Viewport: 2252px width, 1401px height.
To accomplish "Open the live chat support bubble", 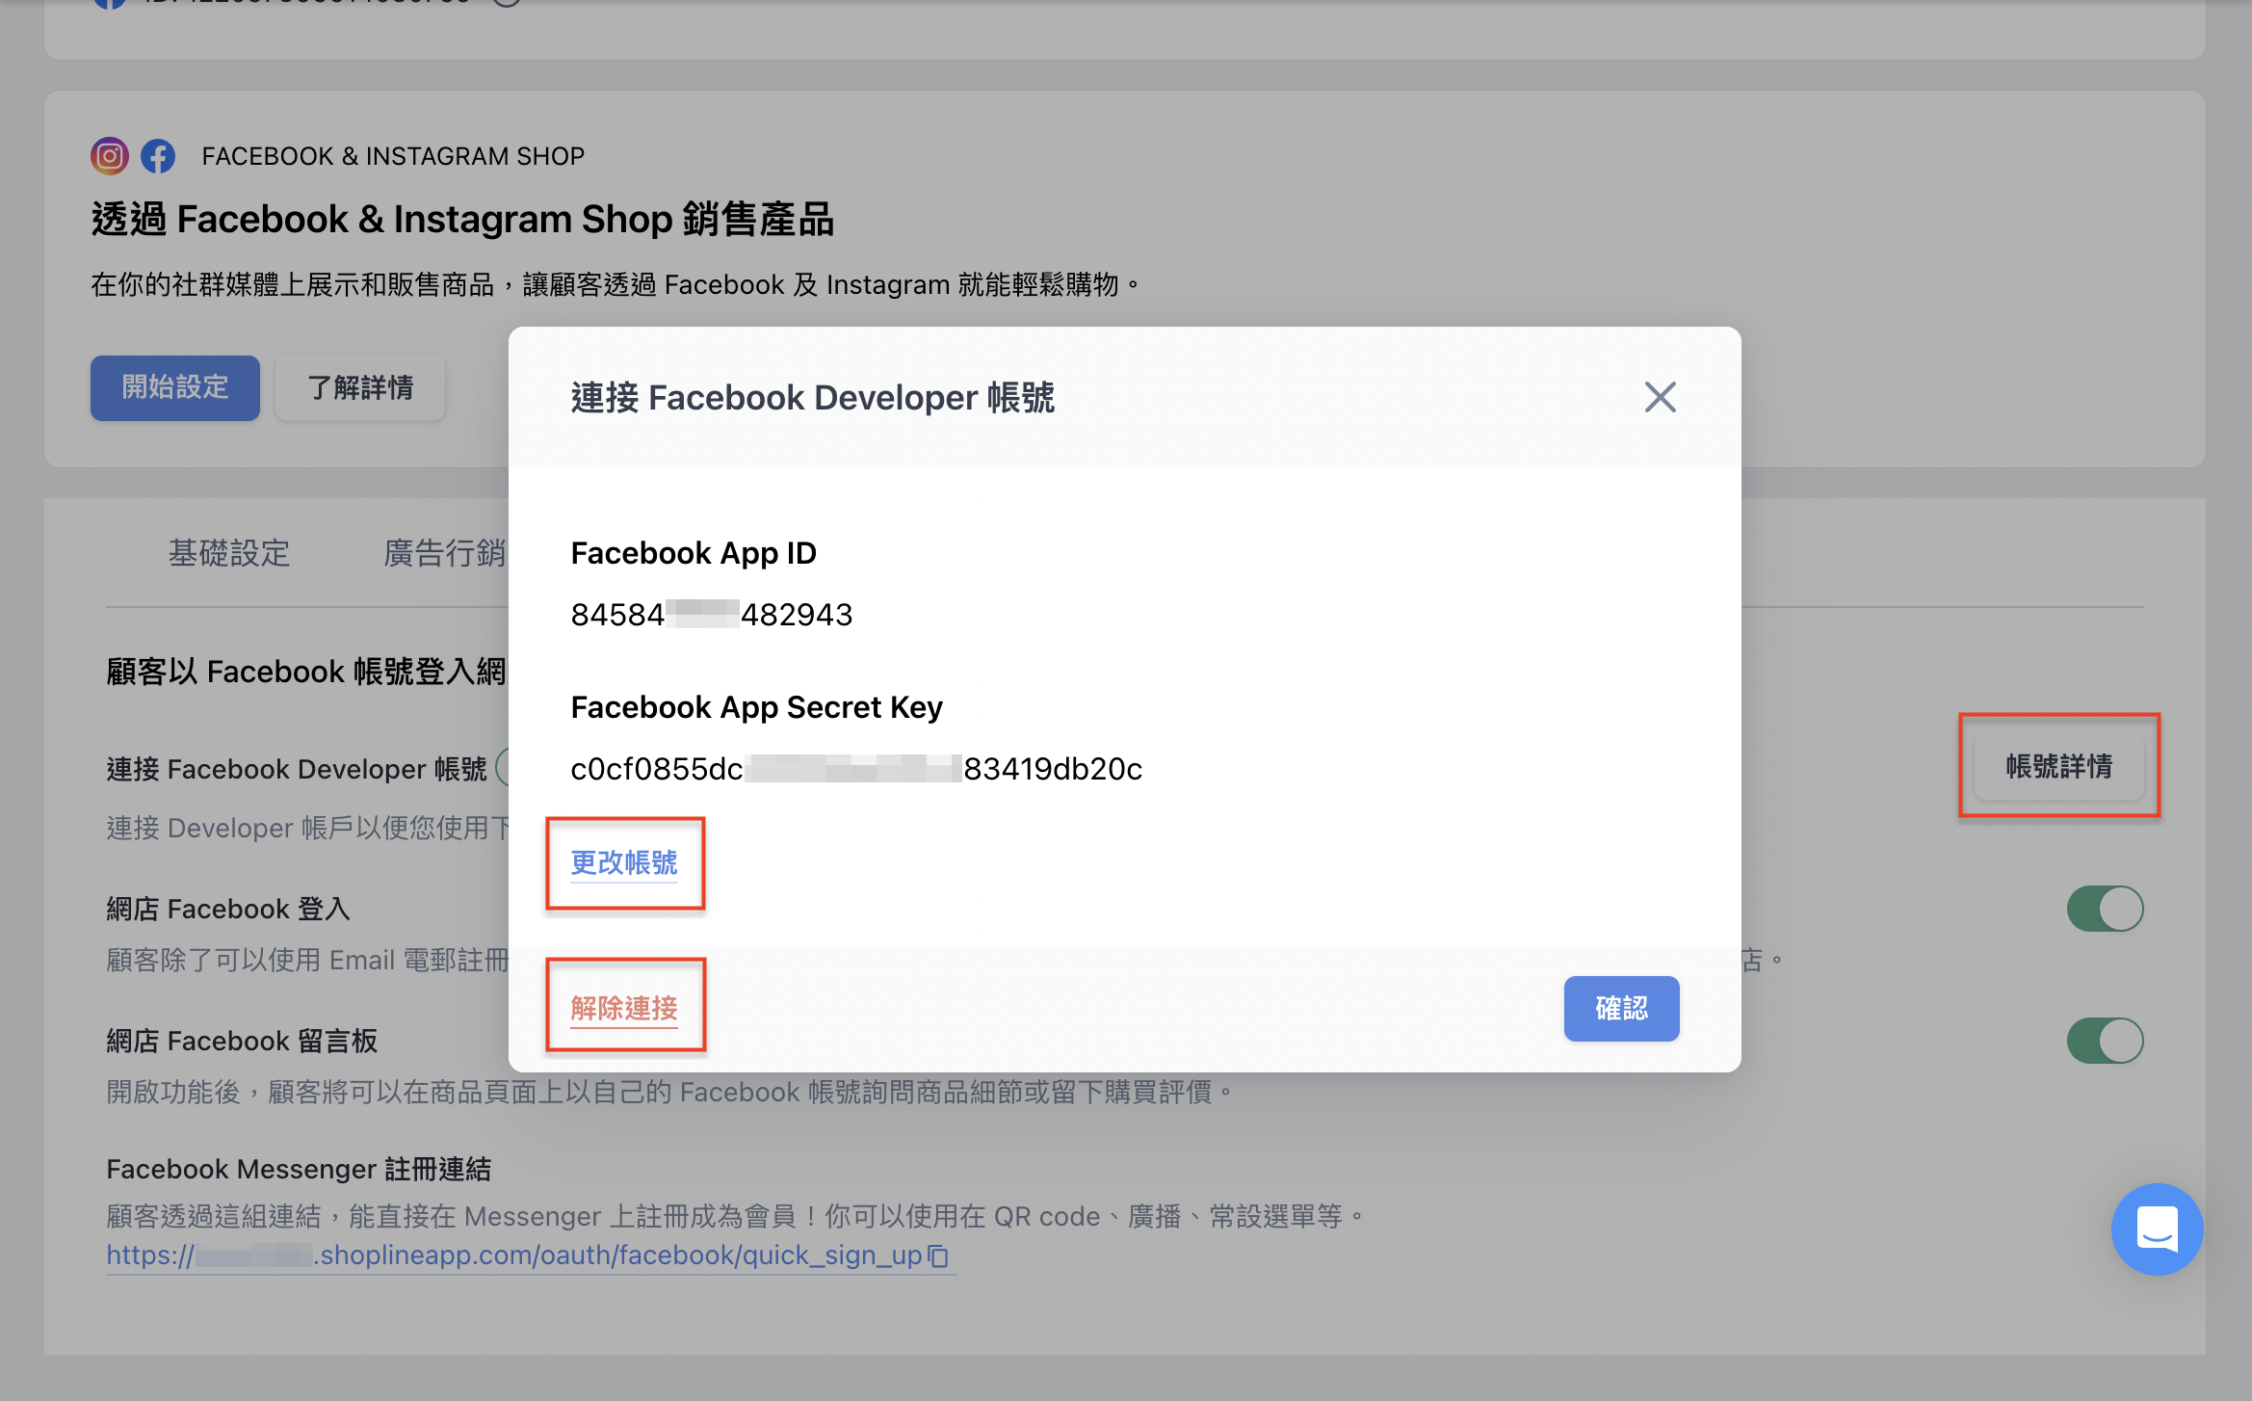I will click(2157, 1229).
